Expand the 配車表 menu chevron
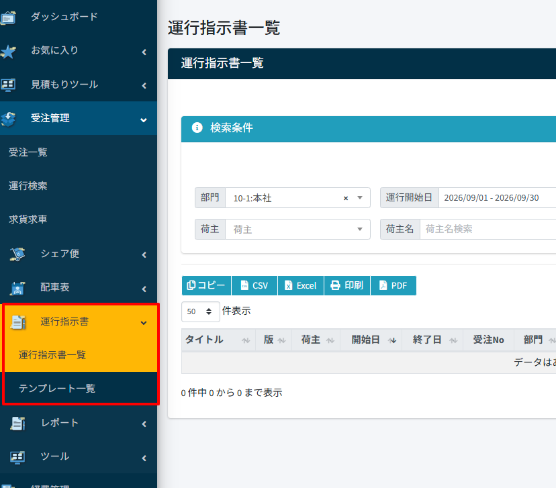 click(x=144, y=289)
